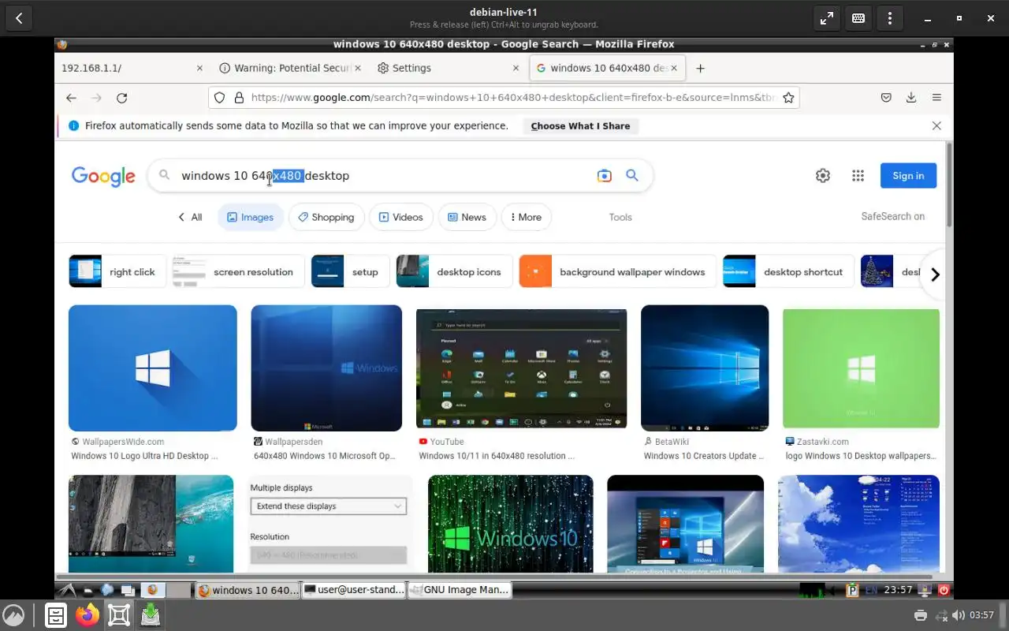1009x631 pixels.
Task: Dismiss the Firefox data notification bar
Action: pyautogui.click(x=936, y=125)
